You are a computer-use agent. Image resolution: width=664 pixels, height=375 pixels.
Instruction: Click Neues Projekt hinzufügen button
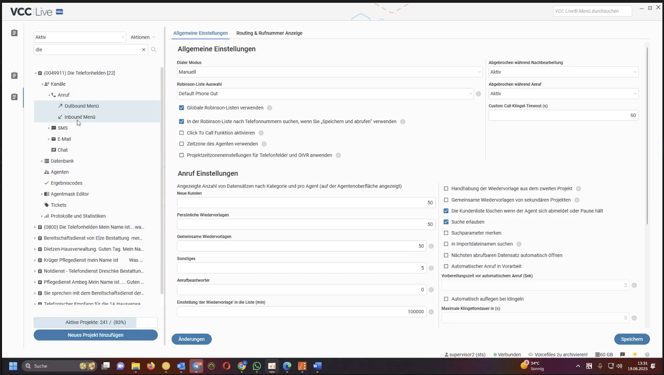point(96,335)
